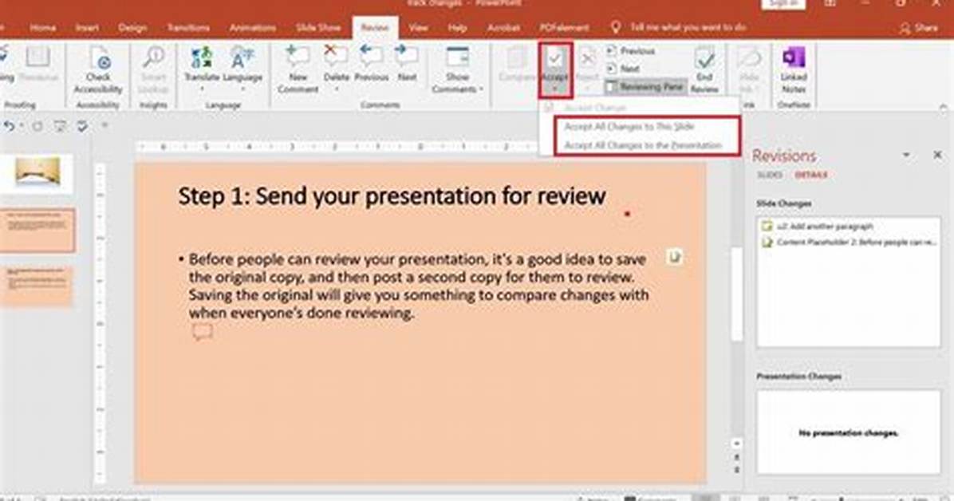
Task: Click the Redo icon in the quick access toolbar
Action: pyautogui.click(x=37, y=126)
